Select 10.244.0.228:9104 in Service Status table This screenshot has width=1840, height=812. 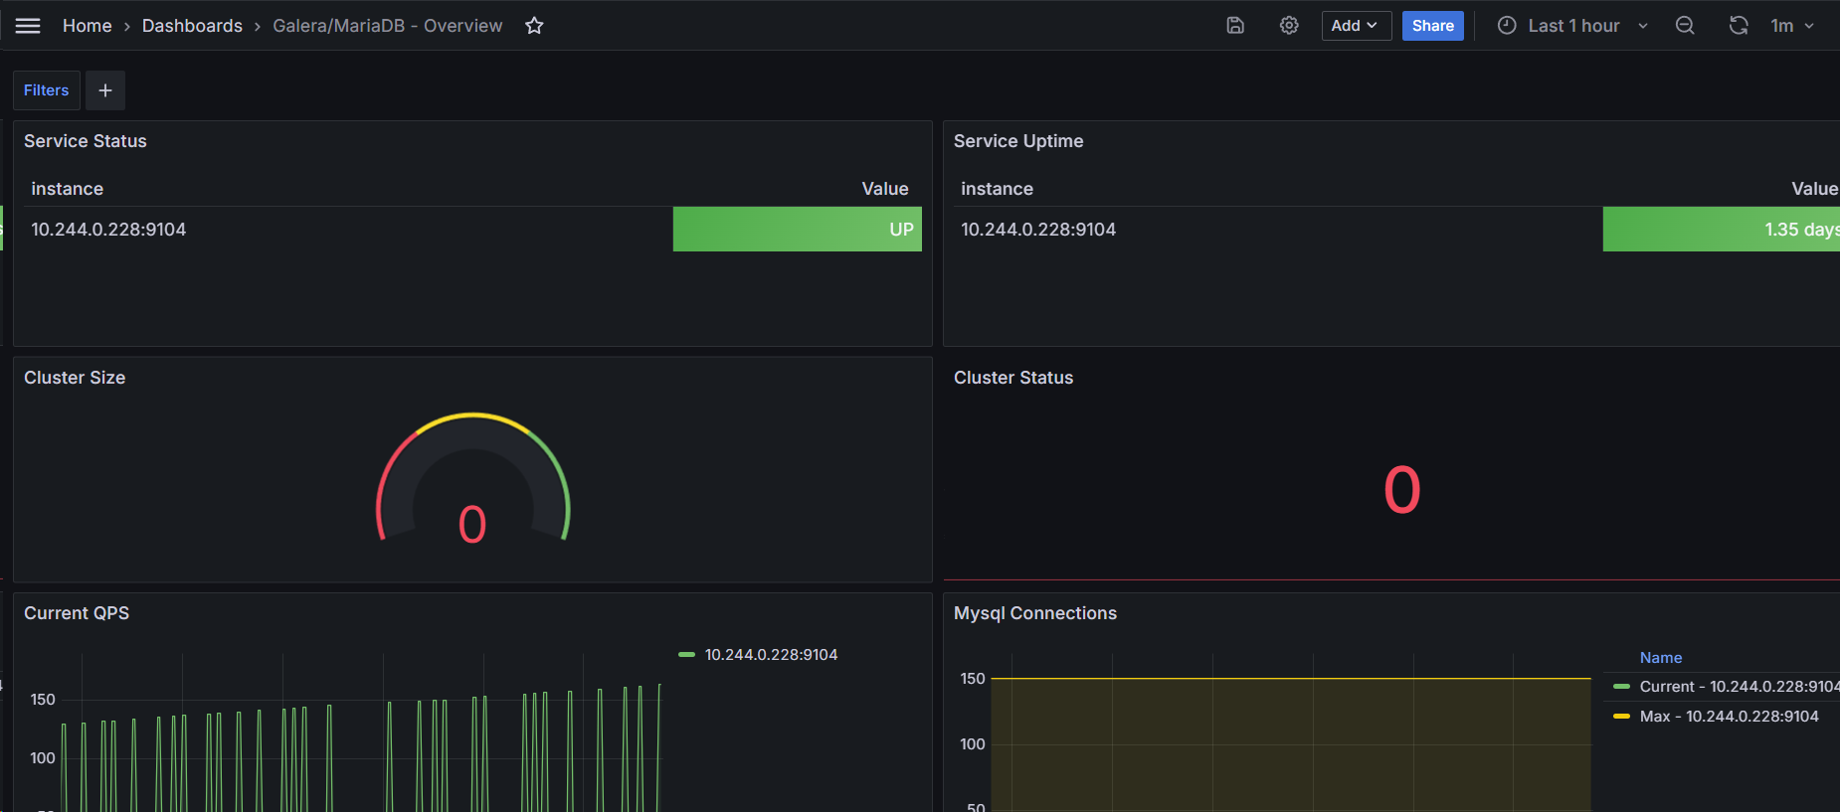(x=108, y=230)
